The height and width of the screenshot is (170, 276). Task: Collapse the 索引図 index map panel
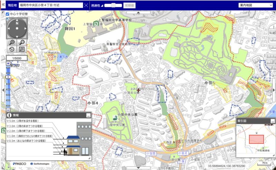point(273,121)
